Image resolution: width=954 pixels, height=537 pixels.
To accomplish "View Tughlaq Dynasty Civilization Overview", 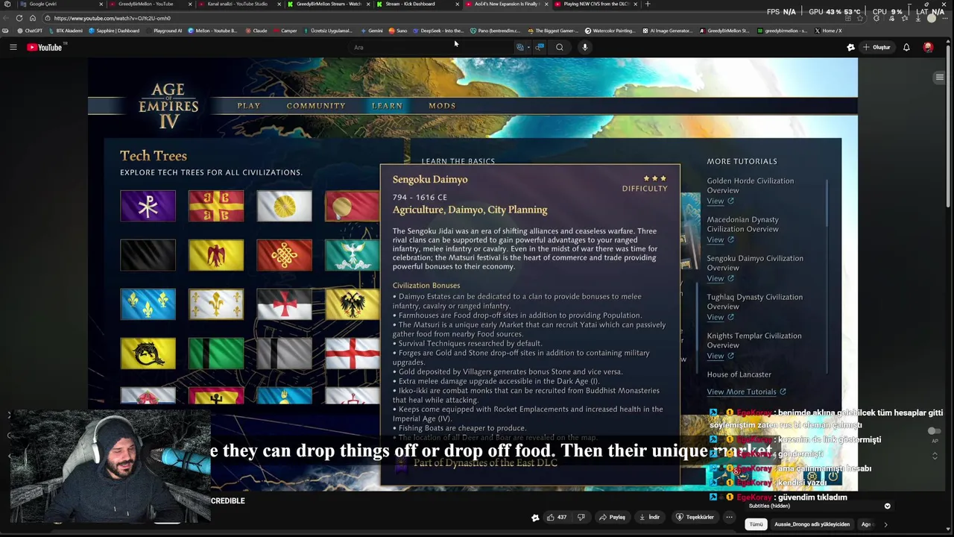I will (720, 317).
